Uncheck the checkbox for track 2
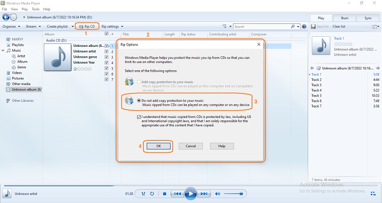Viewport: 382px width, 203px height. coord(106,52)
